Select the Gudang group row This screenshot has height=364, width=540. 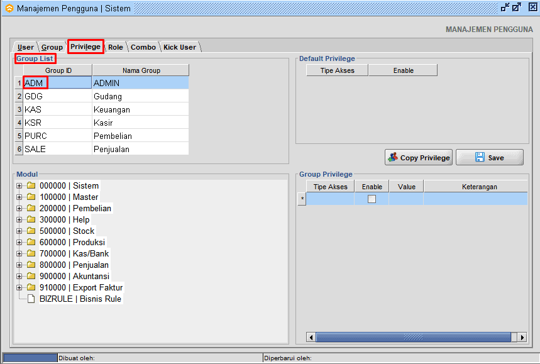[107, 97]
